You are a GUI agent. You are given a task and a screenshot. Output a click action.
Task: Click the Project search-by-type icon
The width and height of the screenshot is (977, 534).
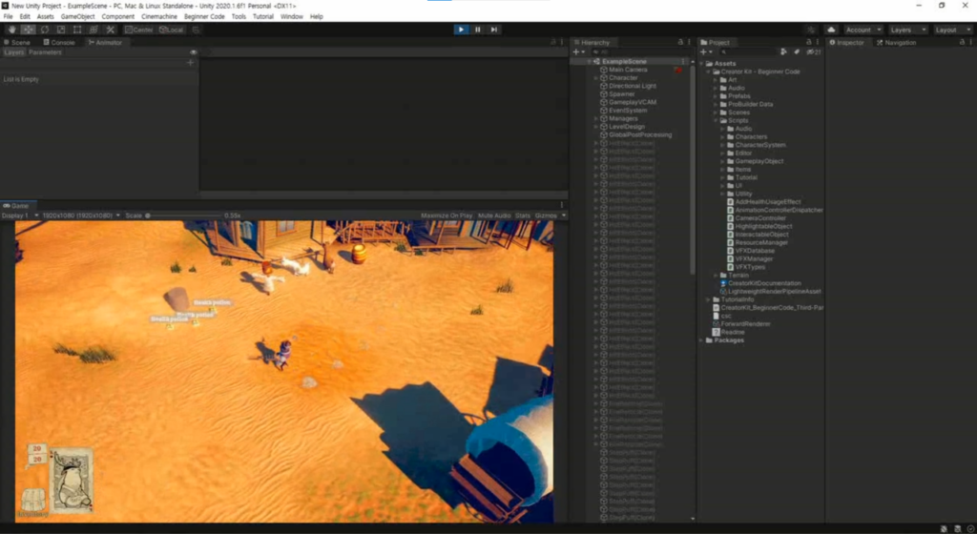point(784,52)
